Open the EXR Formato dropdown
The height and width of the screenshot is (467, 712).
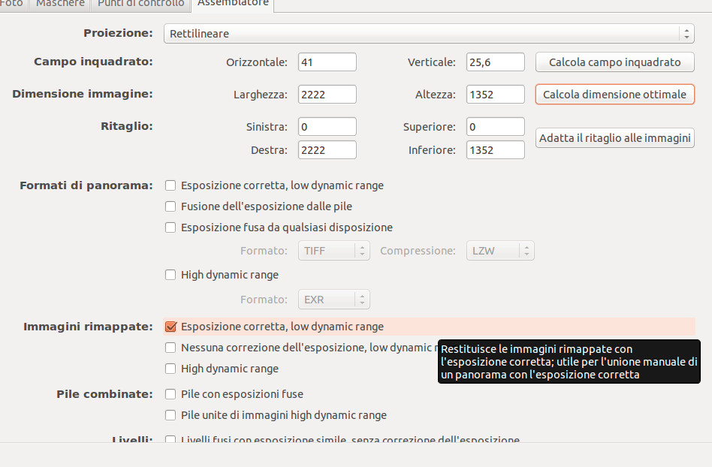click(333, 300)
